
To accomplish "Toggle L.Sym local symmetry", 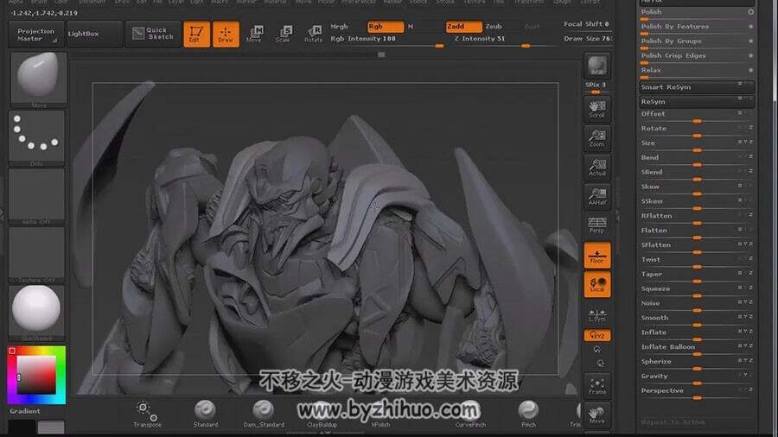I will pos(596,314).
